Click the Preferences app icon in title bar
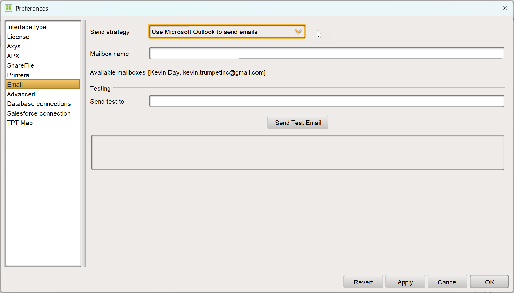 [9, 8]
